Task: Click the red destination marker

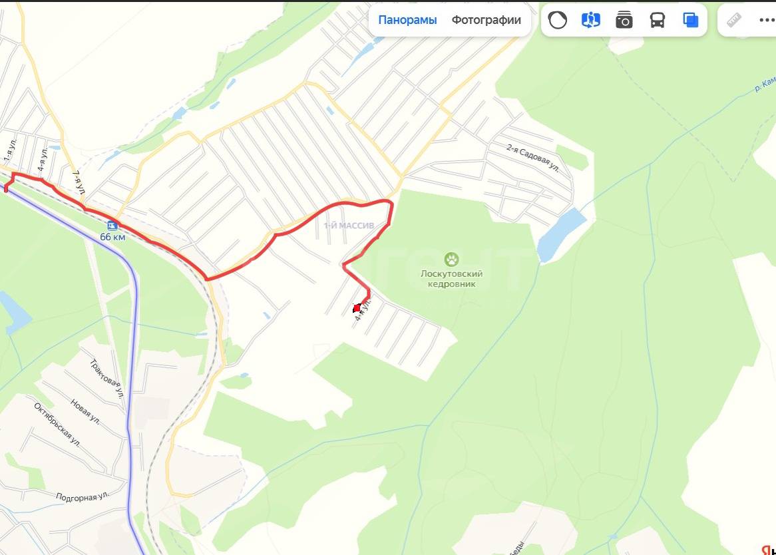Action: click(356, 308)
